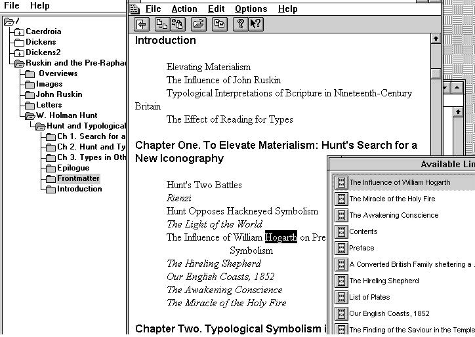Click document icon beside A Converted British Family
Viewport: 475px width, 337px height.
click(x=341, y=264)
